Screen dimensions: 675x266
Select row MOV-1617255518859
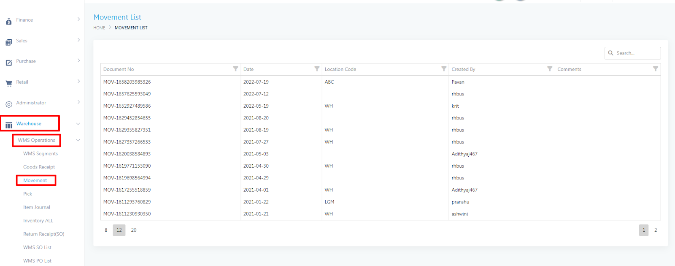coord(381,190)
